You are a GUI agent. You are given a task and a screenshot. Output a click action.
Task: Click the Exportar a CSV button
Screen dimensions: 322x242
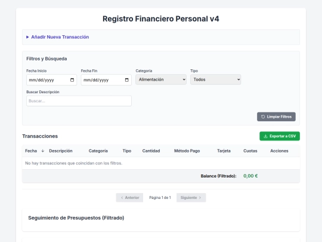[x=280, y=136]
